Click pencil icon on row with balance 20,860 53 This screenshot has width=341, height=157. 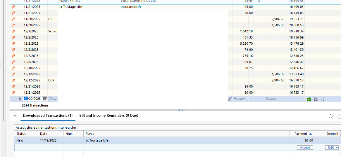(13, 25)
